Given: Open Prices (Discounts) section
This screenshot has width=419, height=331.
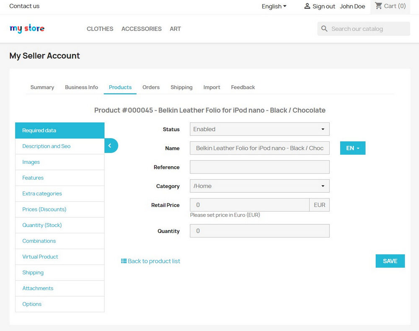Looking at the screenshot, I should [60, 209].
